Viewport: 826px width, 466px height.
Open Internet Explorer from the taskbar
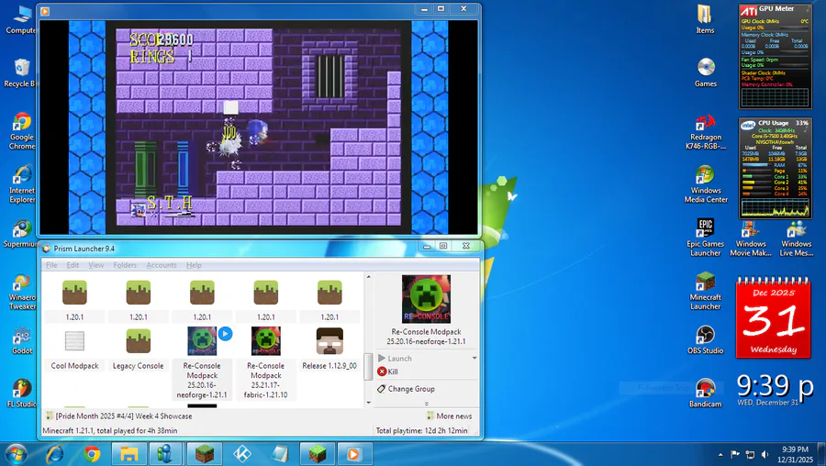pos(55,454)
